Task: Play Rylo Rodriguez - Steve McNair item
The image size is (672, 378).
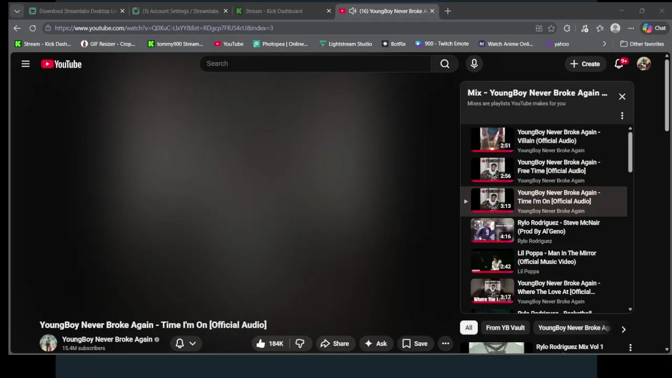Action: click(x=543, y=232)
